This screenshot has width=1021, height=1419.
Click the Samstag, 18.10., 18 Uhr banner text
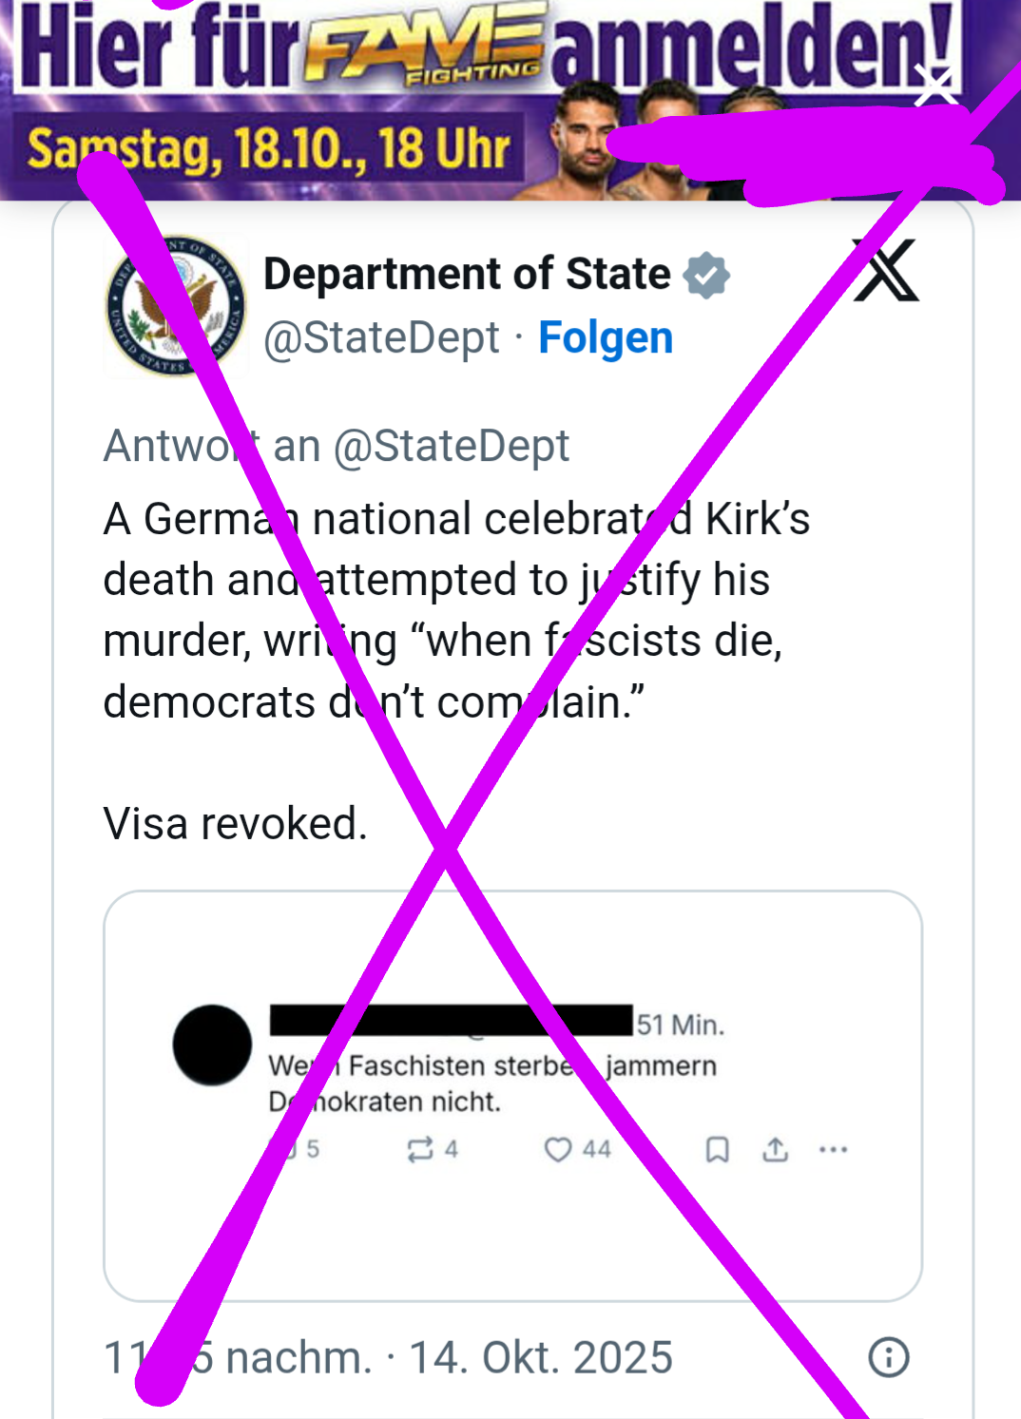[269, 149]
